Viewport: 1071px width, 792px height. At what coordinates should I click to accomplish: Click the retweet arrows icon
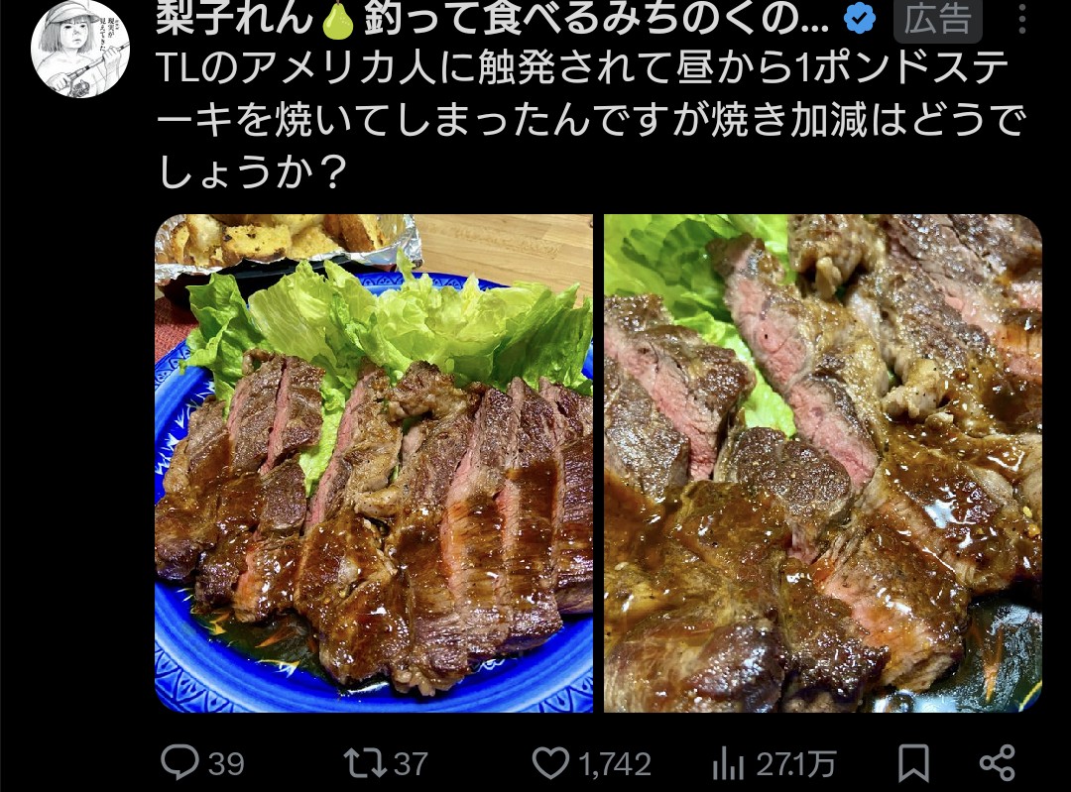click(x=366, y=762)
